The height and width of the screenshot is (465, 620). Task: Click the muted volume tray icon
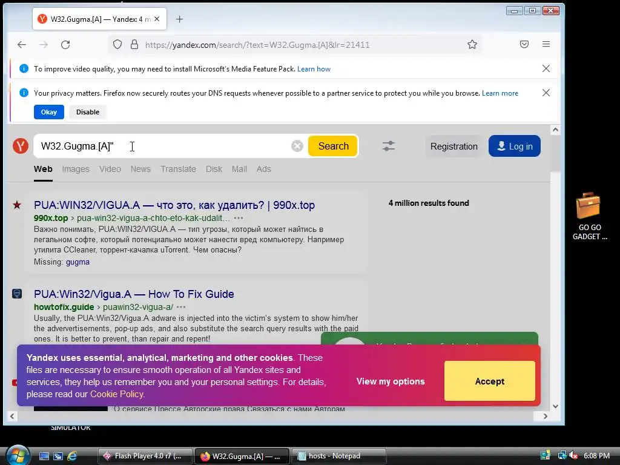click(x=574, y=455)
